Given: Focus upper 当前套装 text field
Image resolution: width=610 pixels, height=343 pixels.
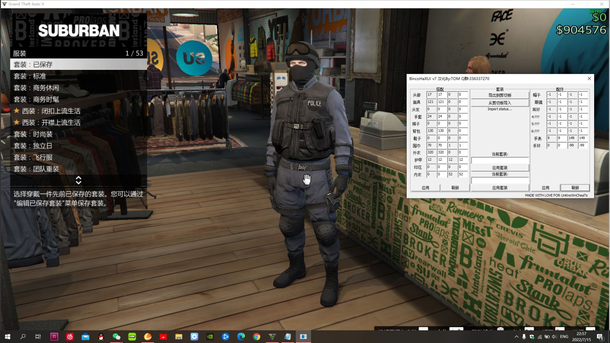Looking at the screenshot, I should 500,161.
